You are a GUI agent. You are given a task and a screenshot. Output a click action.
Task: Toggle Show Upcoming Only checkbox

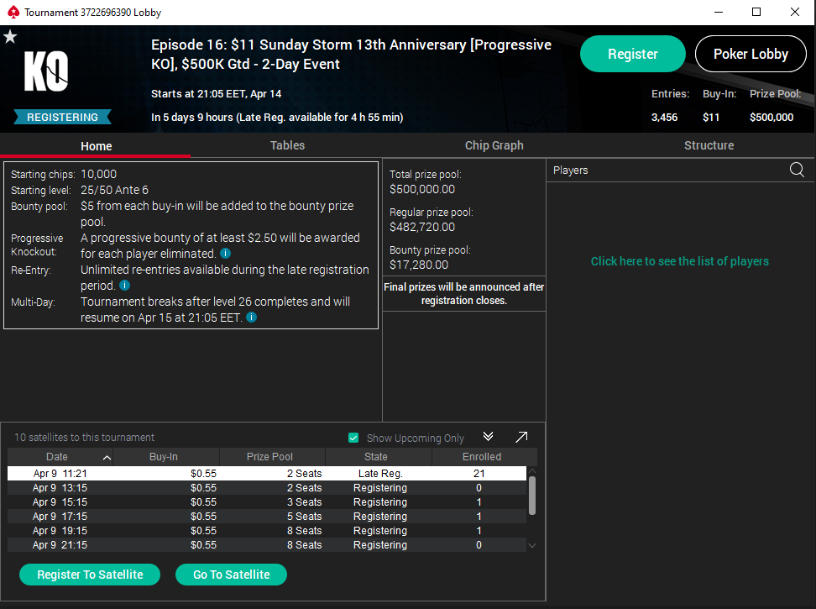(353, 438)
